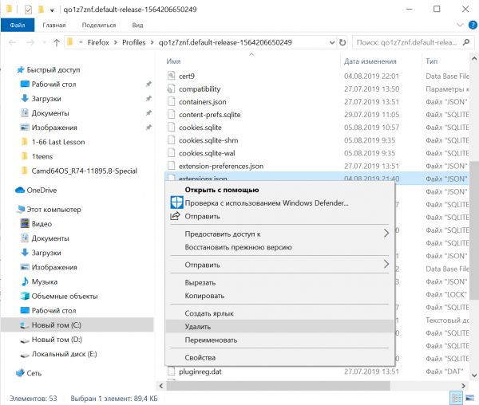
Task: Open pinned Документы under quick access
Action: [x=50, y=113]
